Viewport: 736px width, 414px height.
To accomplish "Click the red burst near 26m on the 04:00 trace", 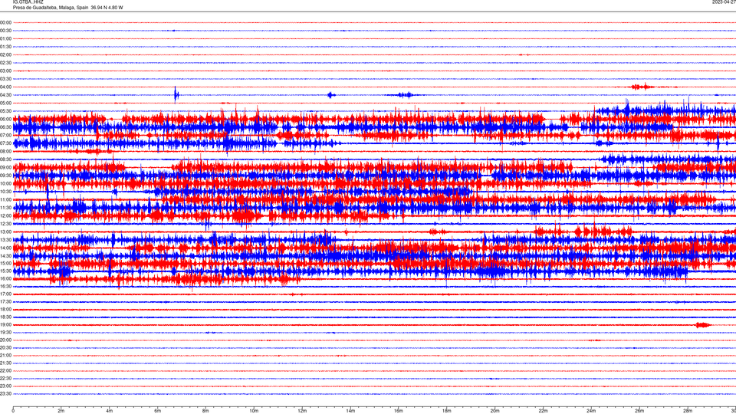I will [642, 87].
